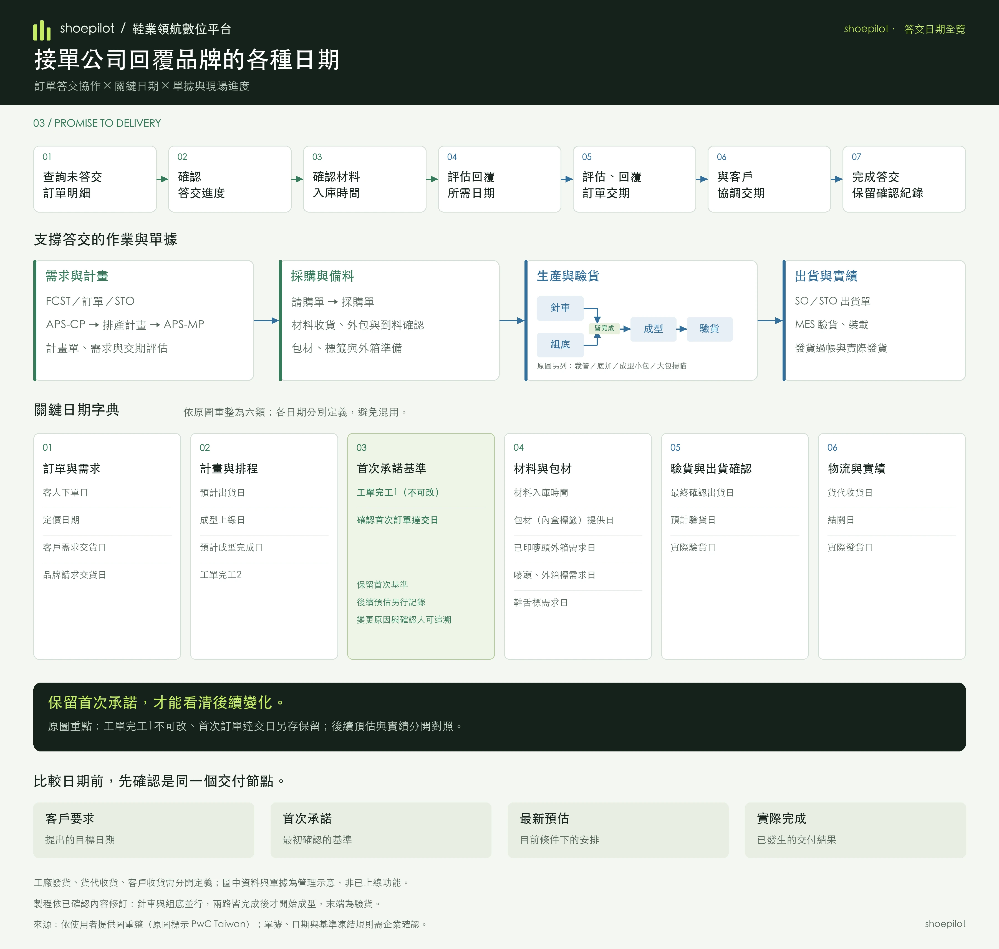Select the 實際驗貨日 entry
This screenshot has height=949, width=999.
693,547
